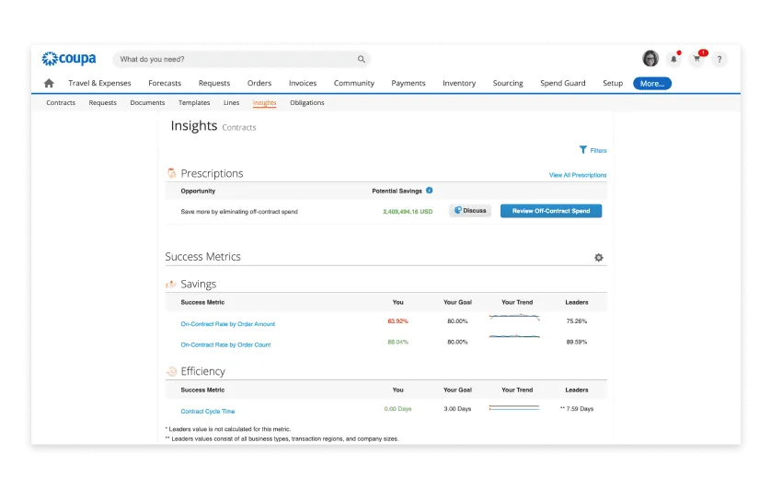This screenshot has width=771, height=489.
Task: Open the Filters control
Action: coord(593,150)
